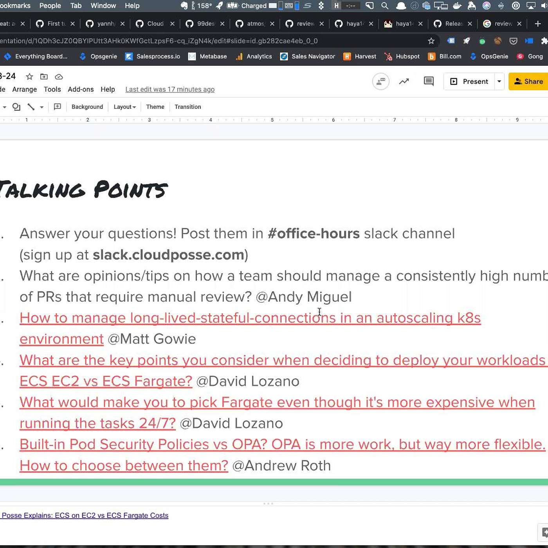Check the cloud save status icon

59,77
